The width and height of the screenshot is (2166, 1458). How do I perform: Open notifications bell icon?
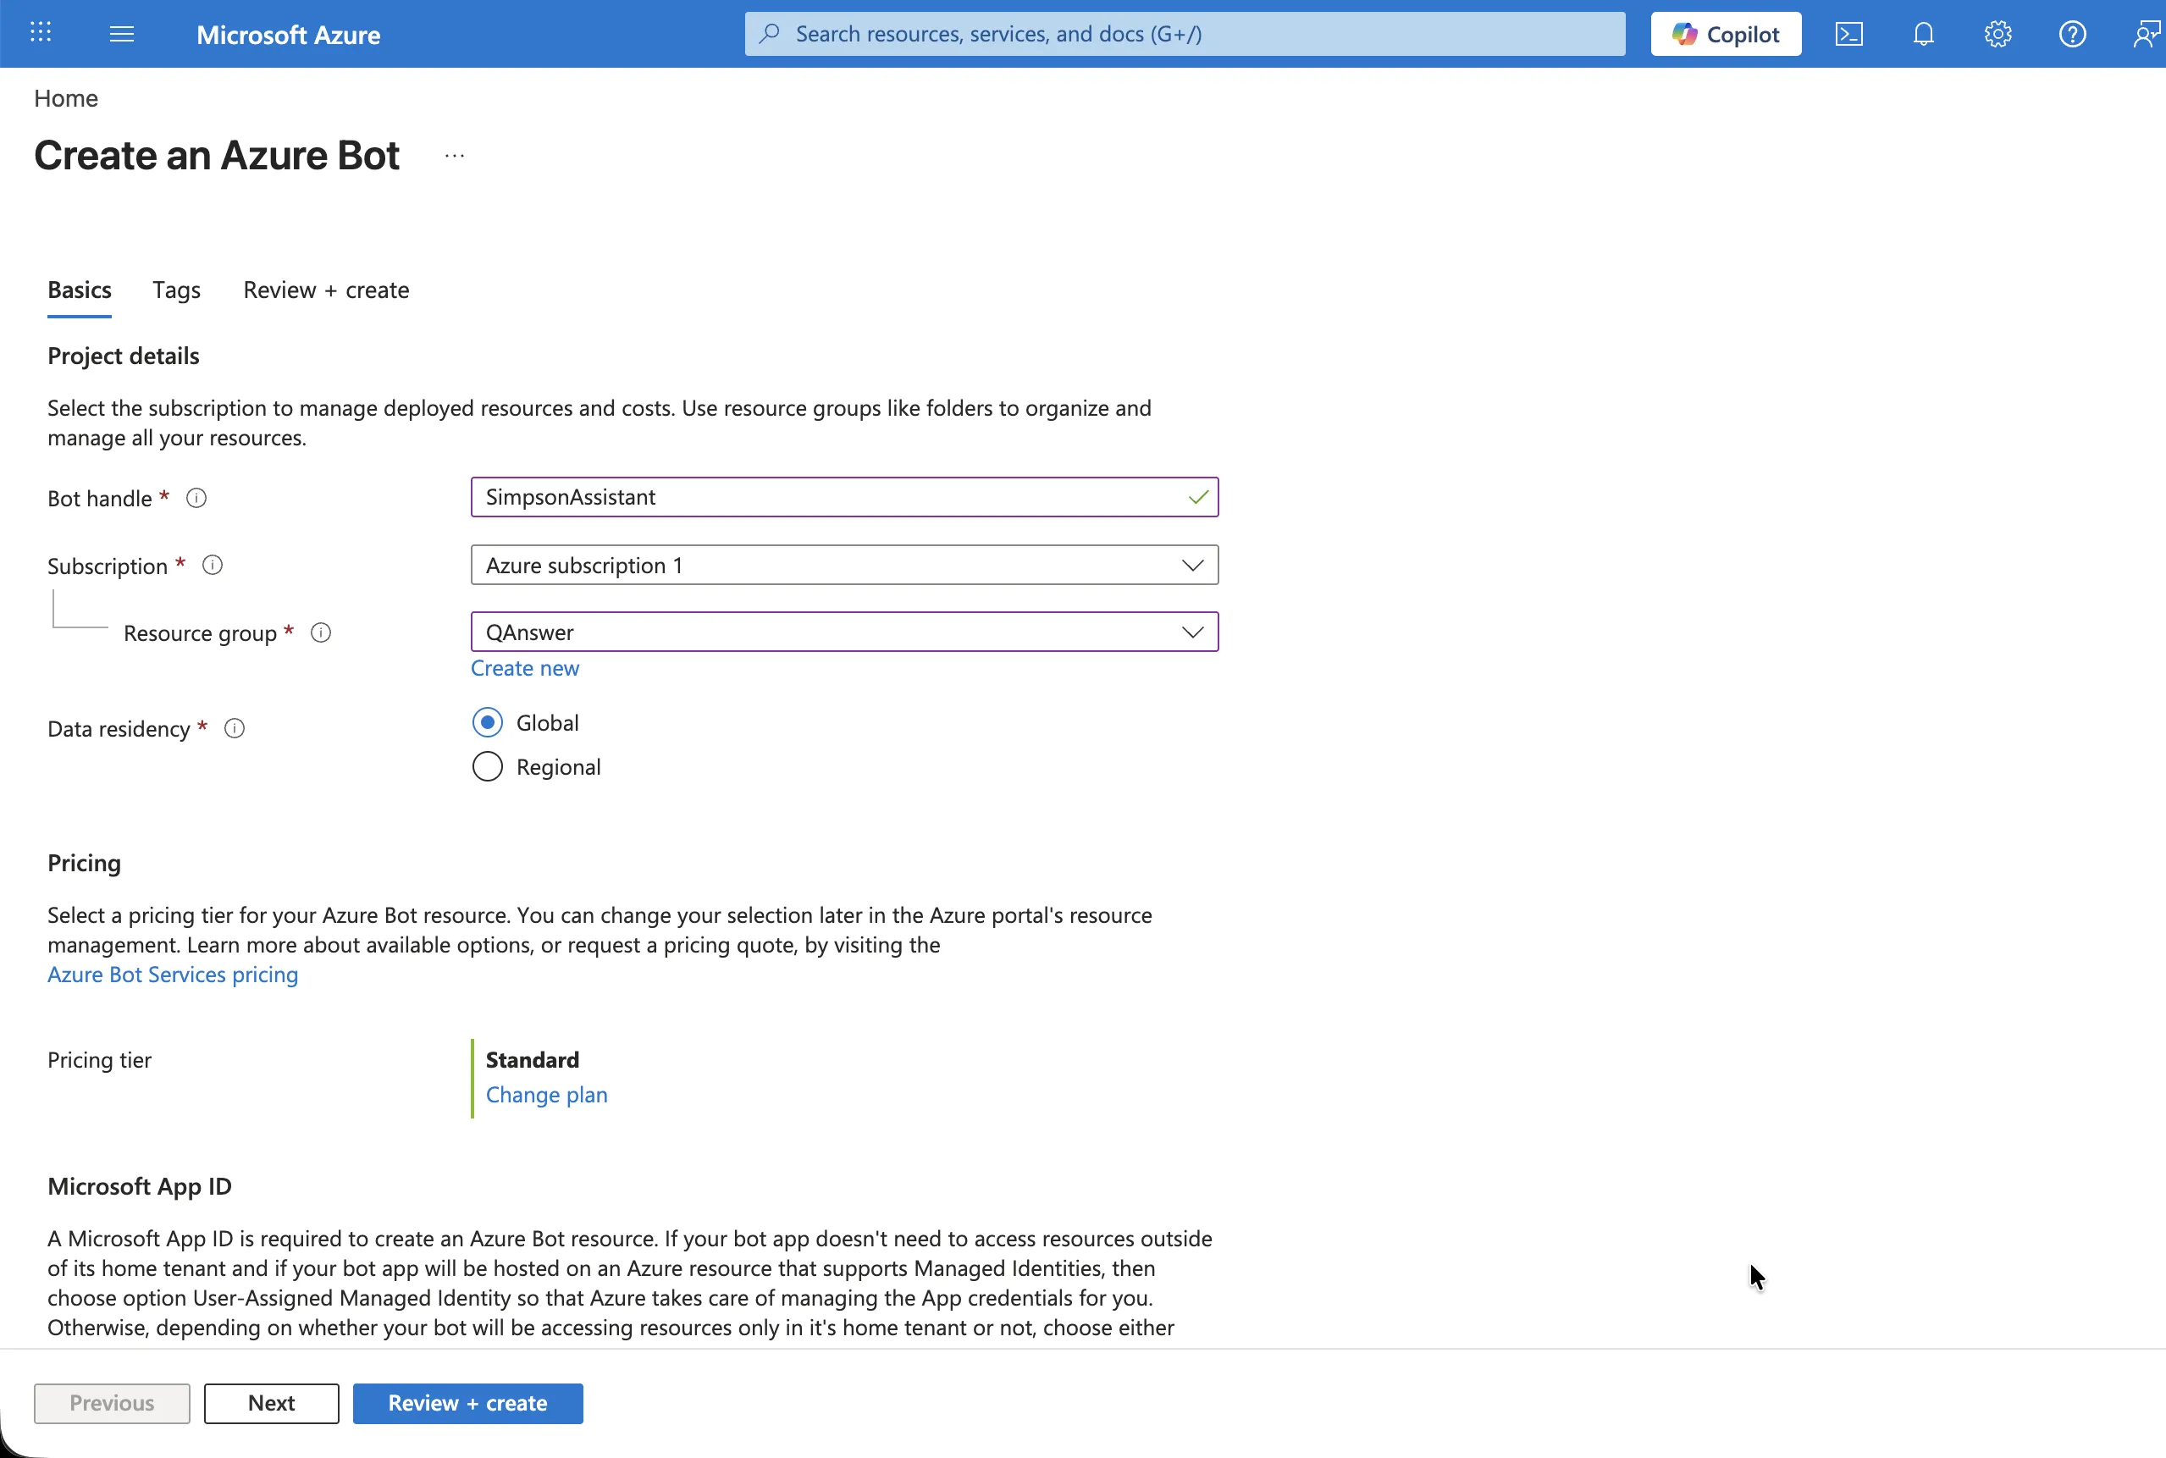[1923, 35]
